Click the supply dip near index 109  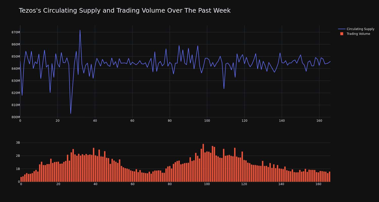coord(224,89)
